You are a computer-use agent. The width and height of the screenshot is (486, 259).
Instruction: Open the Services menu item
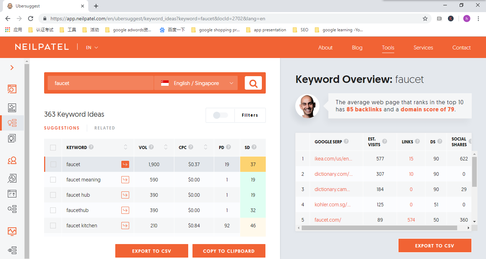tap(423, 48)
